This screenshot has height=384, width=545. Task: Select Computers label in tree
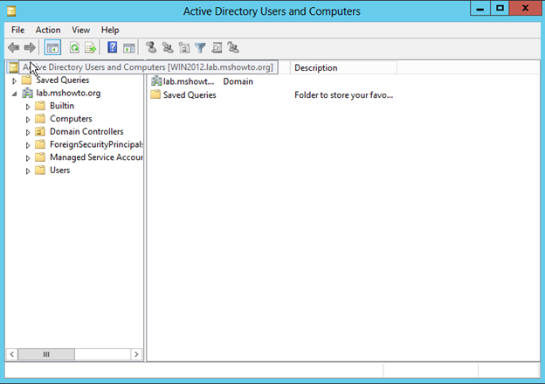click(71, 119)
